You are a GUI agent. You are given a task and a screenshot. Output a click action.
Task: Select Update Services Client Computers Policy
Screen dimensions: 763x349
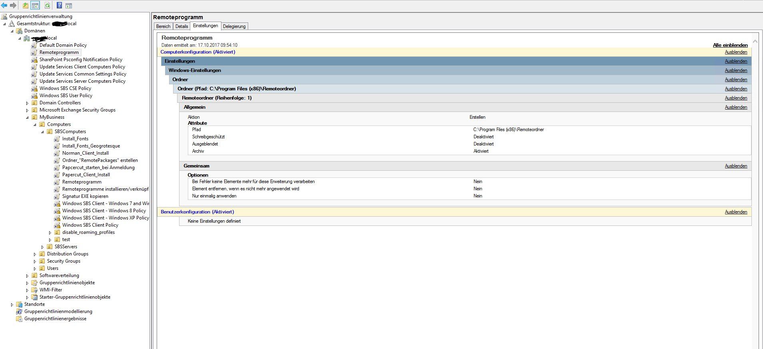(x=82, y=67)
